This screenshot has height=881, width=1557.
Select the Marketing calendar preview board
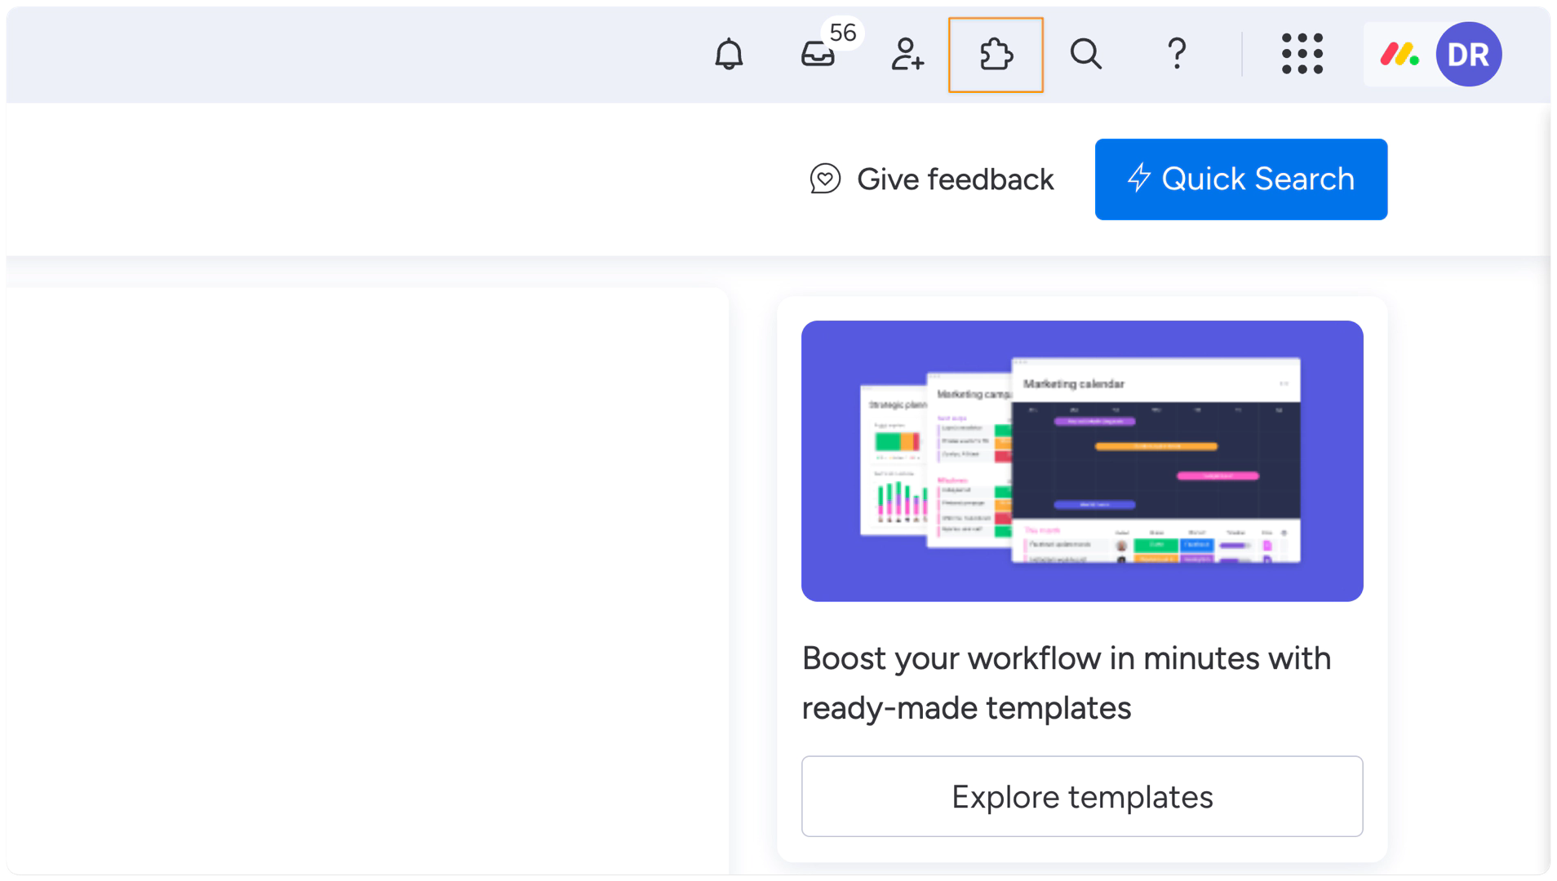[1155, 457]
